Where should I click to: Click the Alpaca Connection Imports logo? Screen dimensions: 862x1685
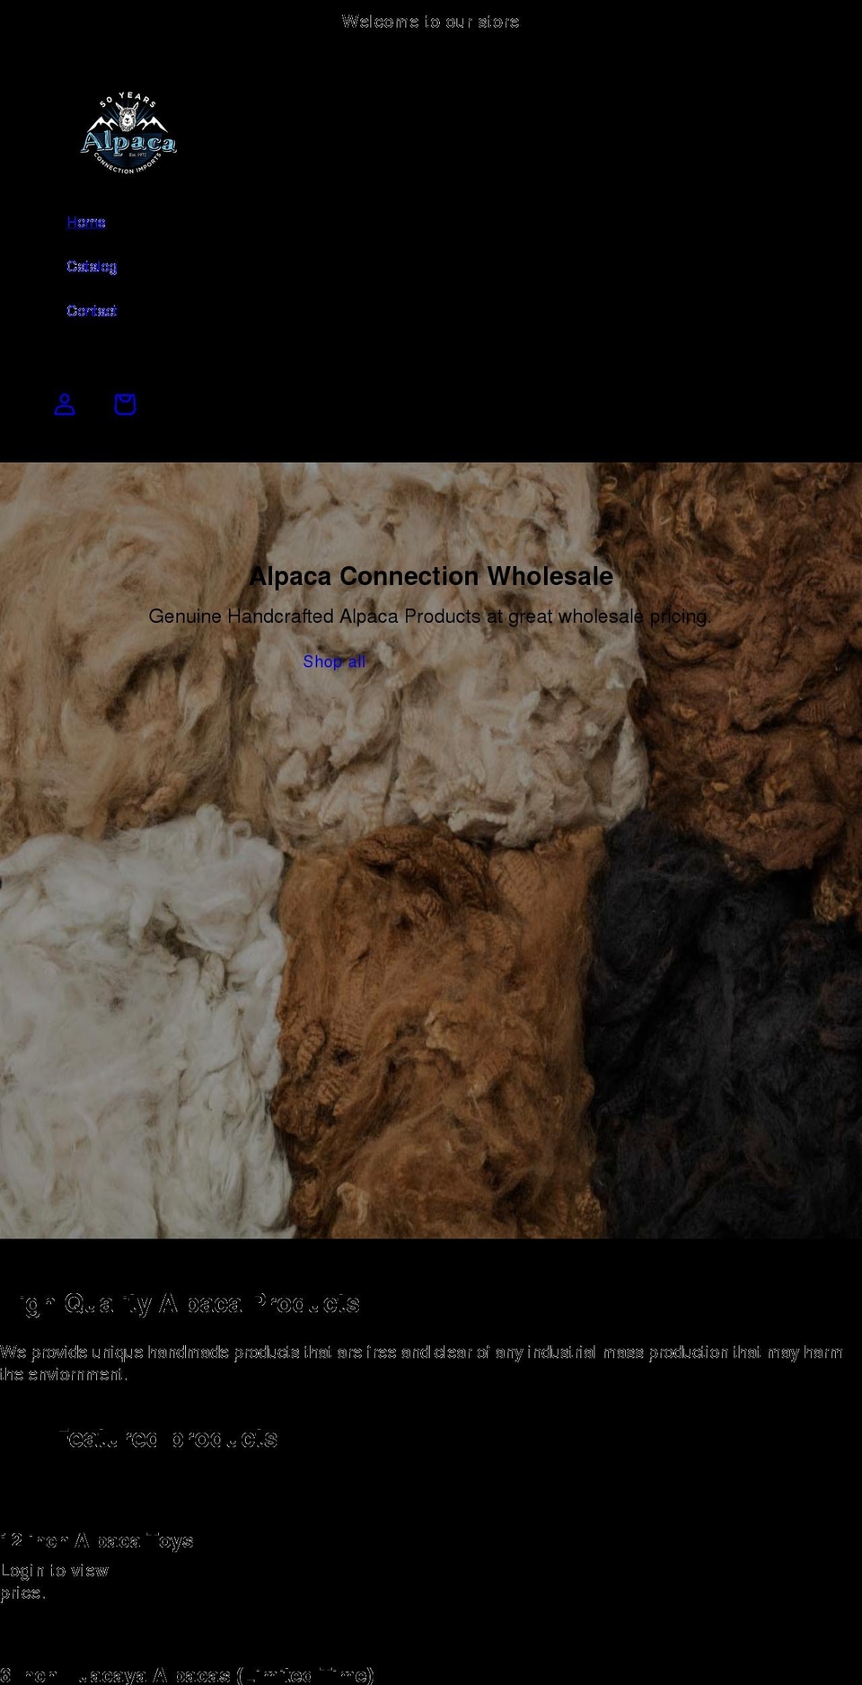point(128,133)
